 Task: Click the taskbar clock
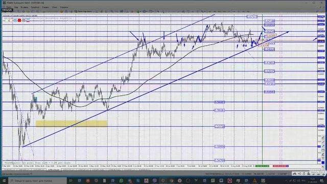pyautogui.click(x=312, y=180)
